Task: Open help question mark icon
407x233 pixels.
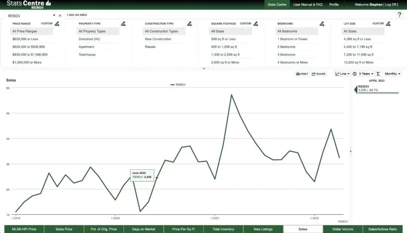Action: (399, 15)
